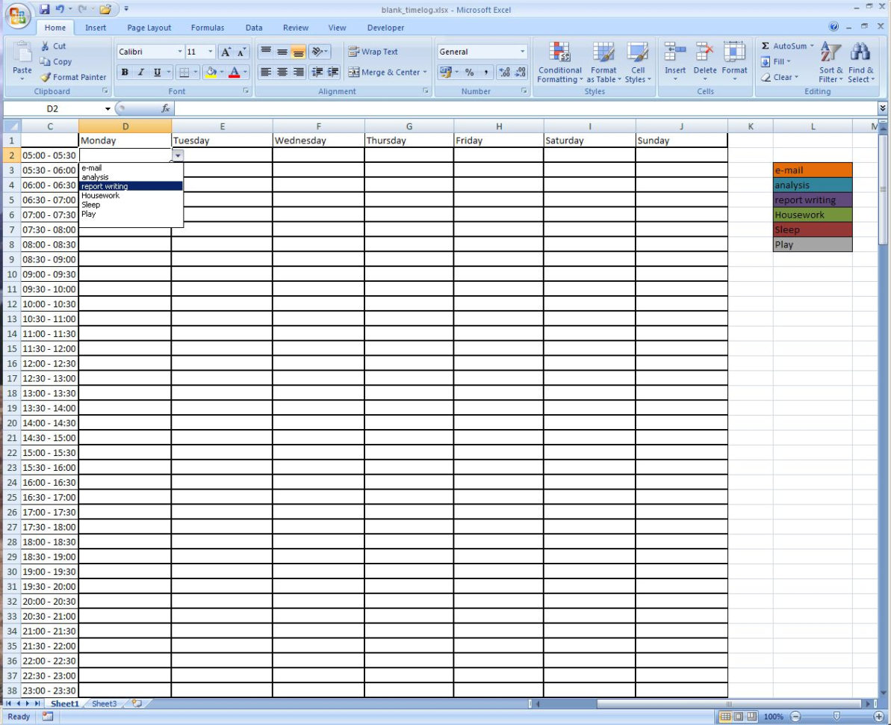
Task: Open Conditional Formatting gallery
Action: [559, 64]
